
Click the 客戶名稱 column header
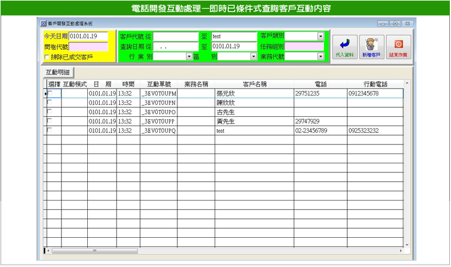tap(254, 84)
